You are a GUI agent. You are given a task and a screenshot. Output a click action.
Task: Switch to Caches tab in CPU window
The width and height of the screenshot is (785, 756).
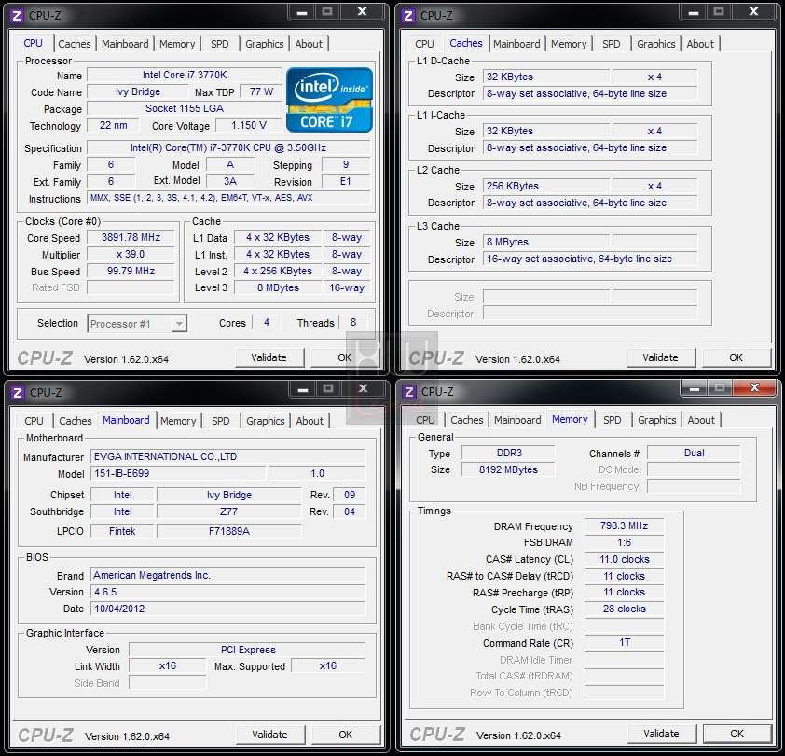(74, 44)
